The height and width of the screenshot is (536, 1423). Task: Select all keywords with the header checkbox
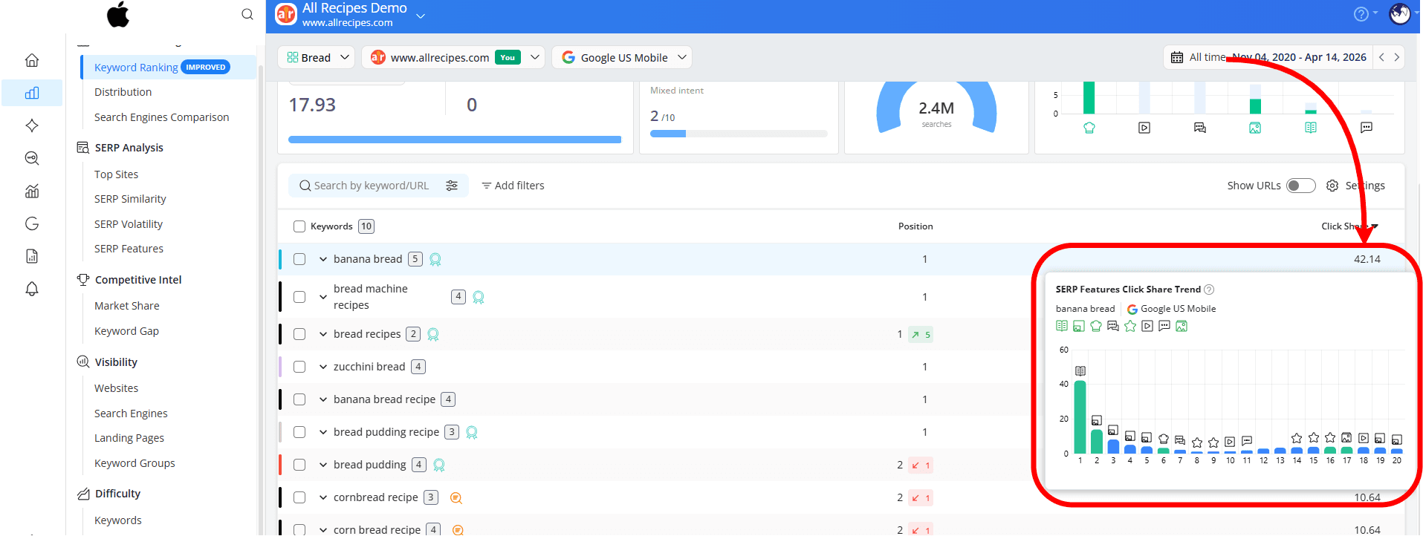click(299, 226)
